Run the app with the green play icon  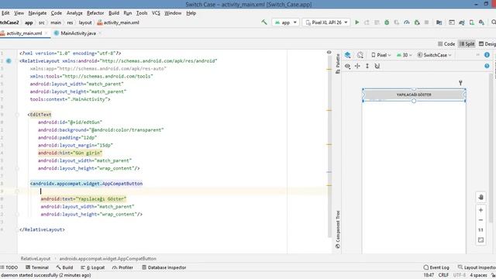357,22
